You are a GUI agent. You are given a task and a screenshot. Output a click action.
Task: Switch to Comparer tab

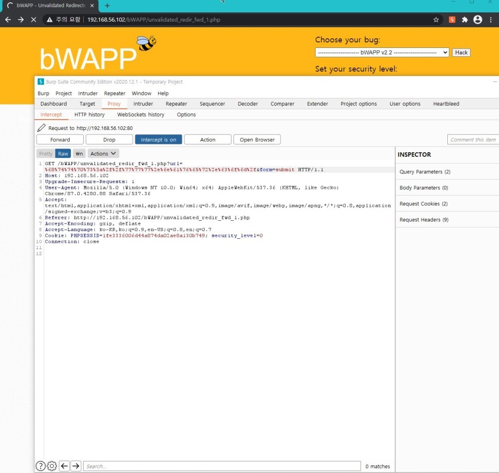tap(282, 104)
